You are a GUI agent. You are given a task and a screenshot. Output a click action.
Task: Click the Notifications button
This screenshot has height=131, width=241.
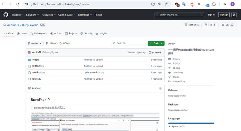click(x=192, y=25)
